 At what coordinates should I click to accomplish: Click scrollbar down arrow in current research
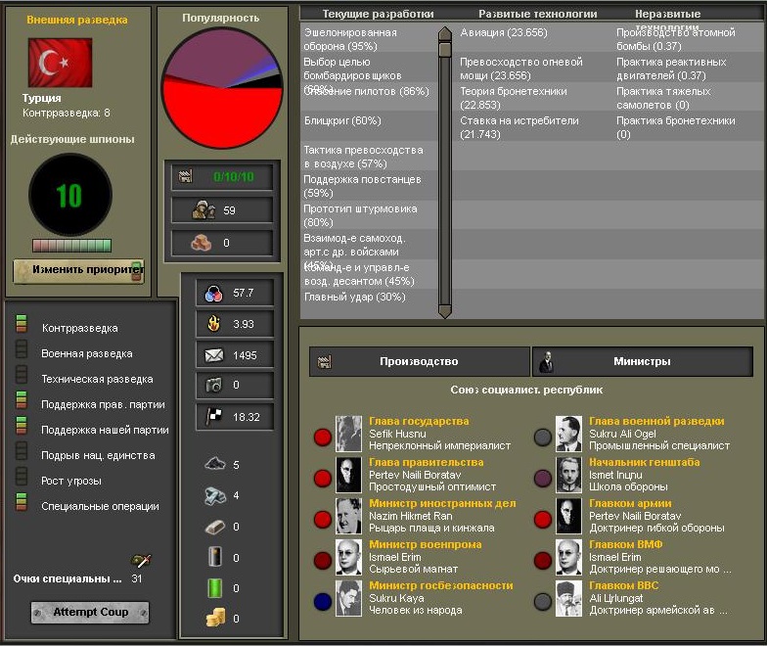coord(444,311)
